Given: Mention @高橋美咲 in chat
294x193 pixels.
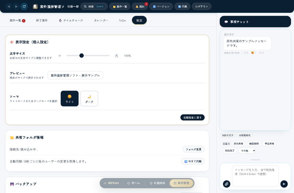Looking at the screenshot, I should click(x=245, y=135).
